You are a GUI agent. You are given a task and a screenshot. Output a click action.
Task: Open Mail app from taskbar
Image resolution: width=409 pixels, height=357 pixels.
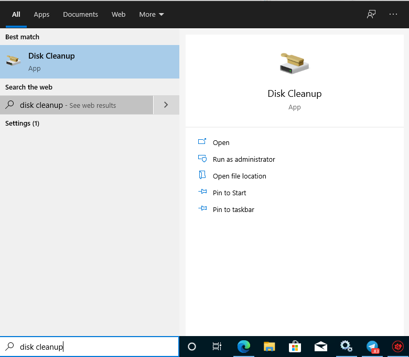[x=321, y=347]
